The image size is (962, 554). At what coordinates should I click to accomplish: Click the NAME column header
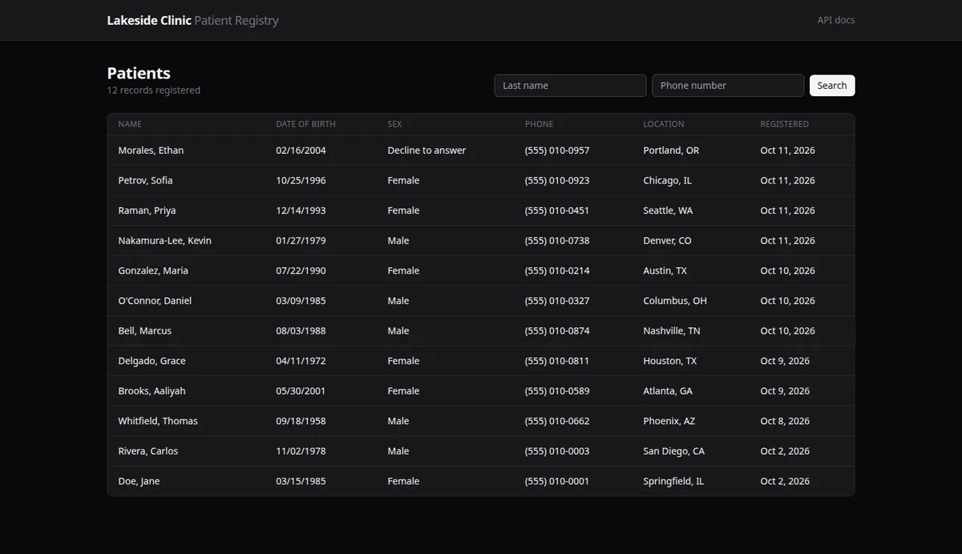tap(130, 124)
